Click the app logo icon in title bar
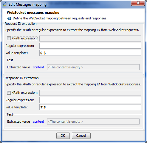This screenshot has width=147, height=143. click(x=4, y=4)
